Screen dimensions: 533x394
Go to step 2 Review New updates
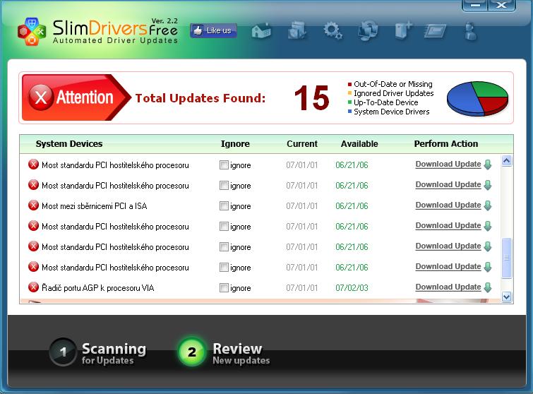(224, 352)
